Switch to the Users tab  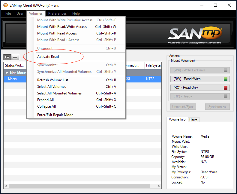(x=193, y=120)
